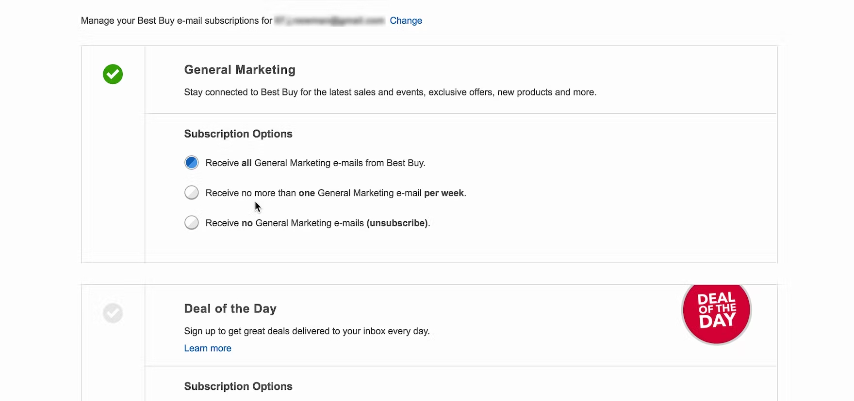
Task: Click the Deal of the Day heading
Action: (230, 308)
